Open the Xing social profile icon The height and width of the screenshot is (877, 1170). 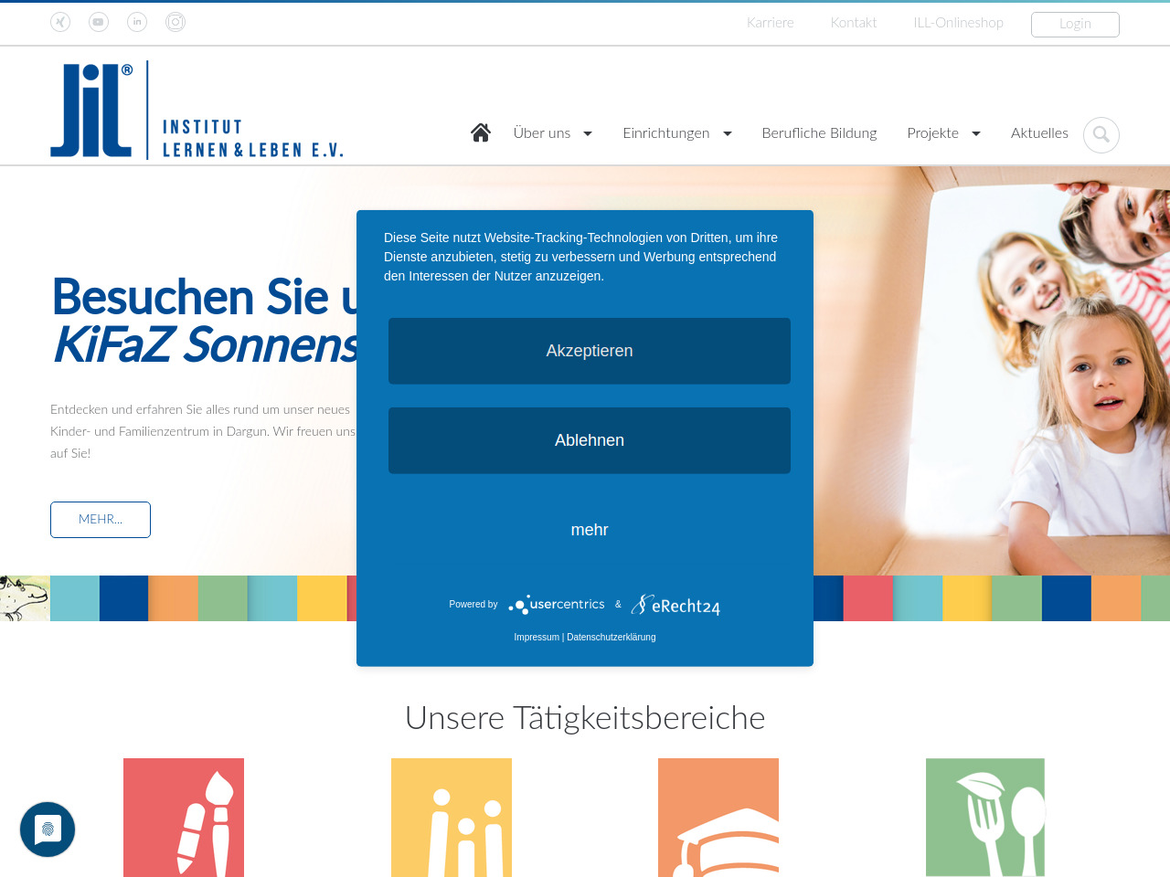(60, 22)
